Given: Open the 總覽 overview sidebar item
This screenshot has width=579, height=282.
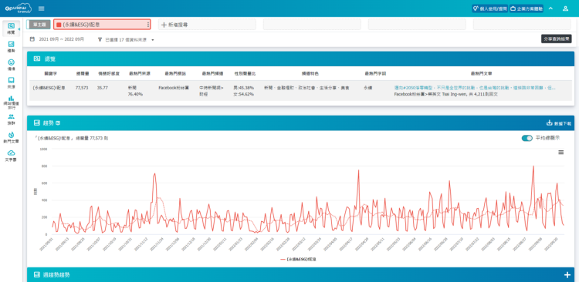Looking at the screenshot, I should [x=11, y=29].
